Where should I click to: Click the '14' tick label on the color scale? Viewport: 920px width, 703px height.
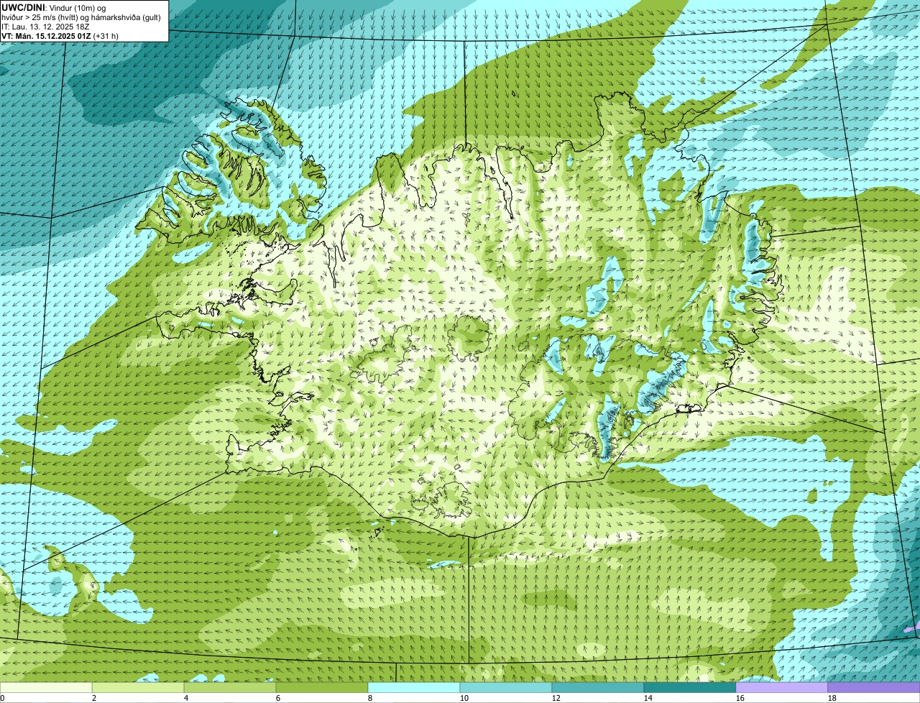click(648, 698)
